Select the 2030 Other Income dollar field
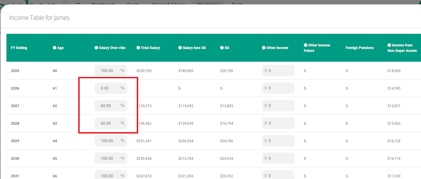The image size is (421, 179). 278,158
